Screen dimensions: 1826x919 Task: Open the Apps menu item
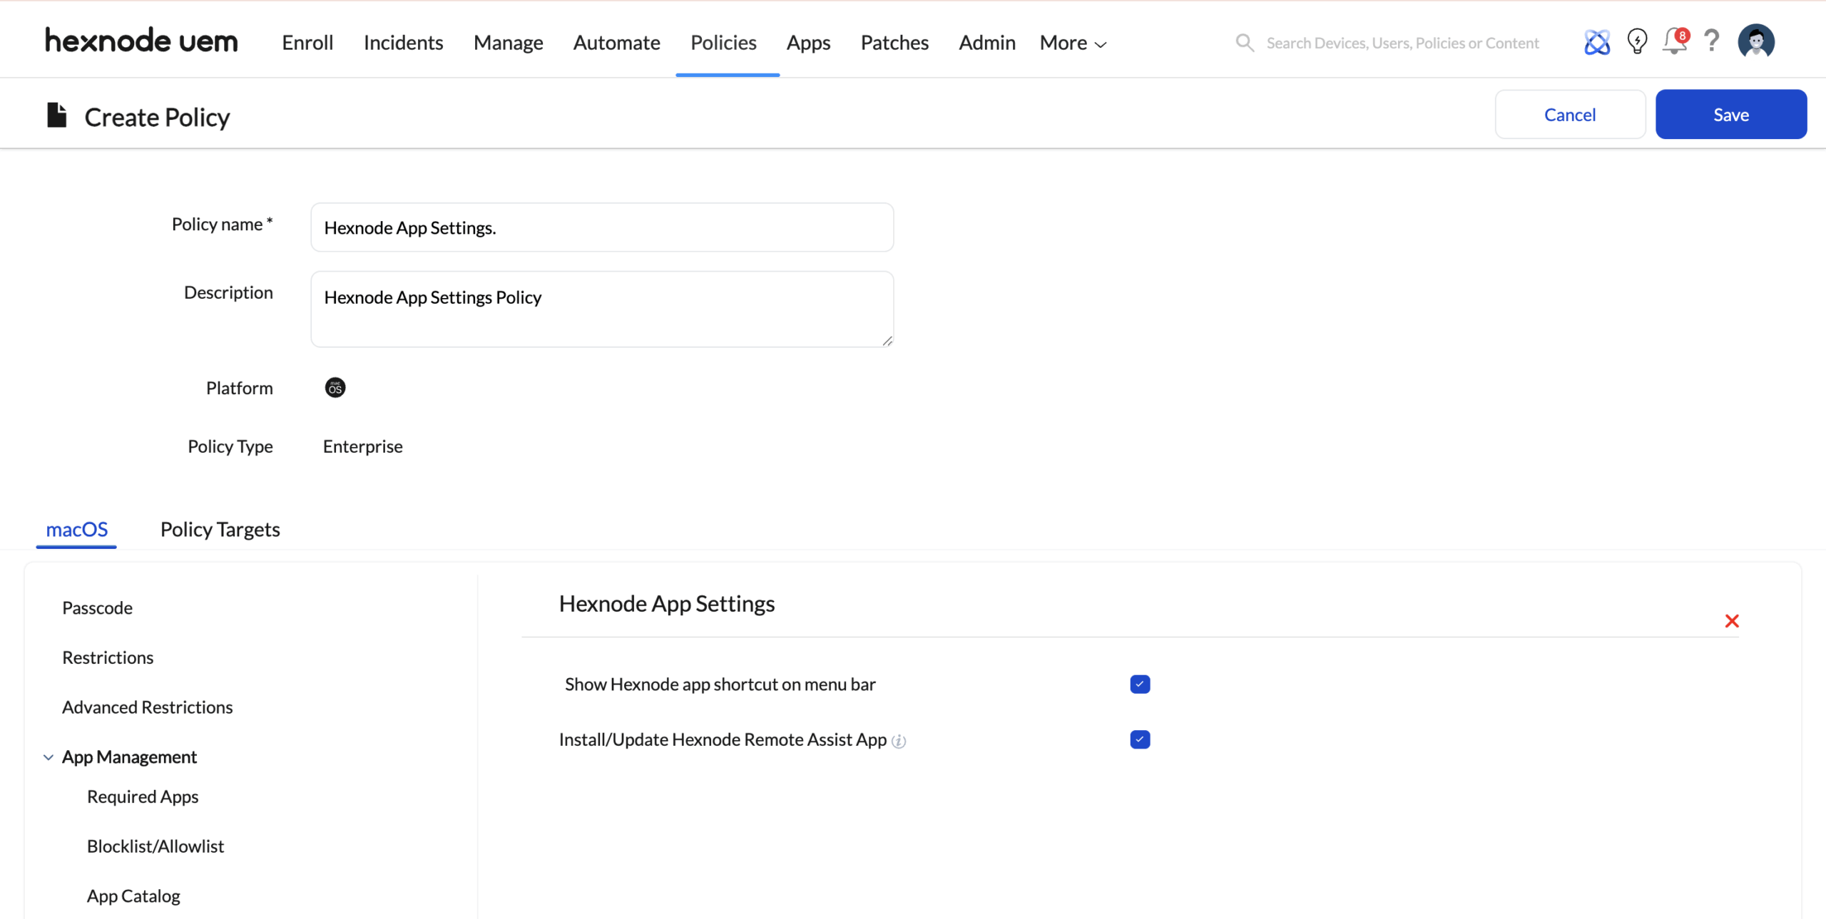point(808,43)
